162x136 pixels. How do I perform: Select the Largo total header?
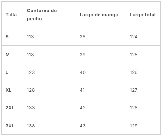pyautogui.click(x=143, y=15)
